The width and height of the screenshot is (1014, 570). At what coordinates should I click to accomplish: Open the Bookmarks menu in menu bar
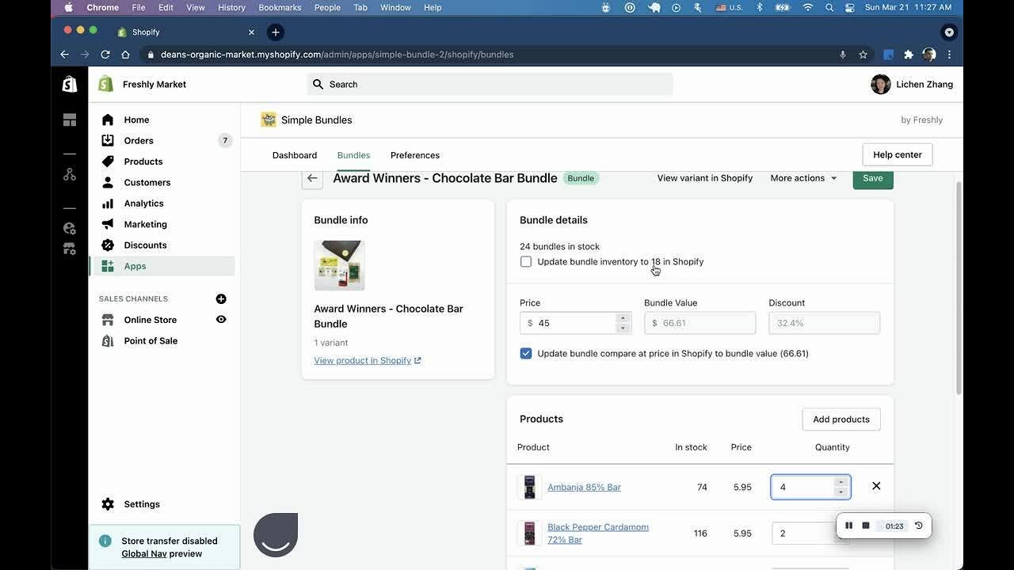[x=280, y=7]
